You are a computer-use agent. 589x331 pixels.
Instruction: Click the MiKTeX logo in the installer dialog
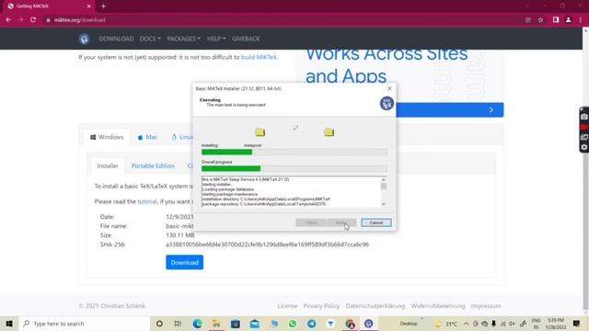coord(387,103)
